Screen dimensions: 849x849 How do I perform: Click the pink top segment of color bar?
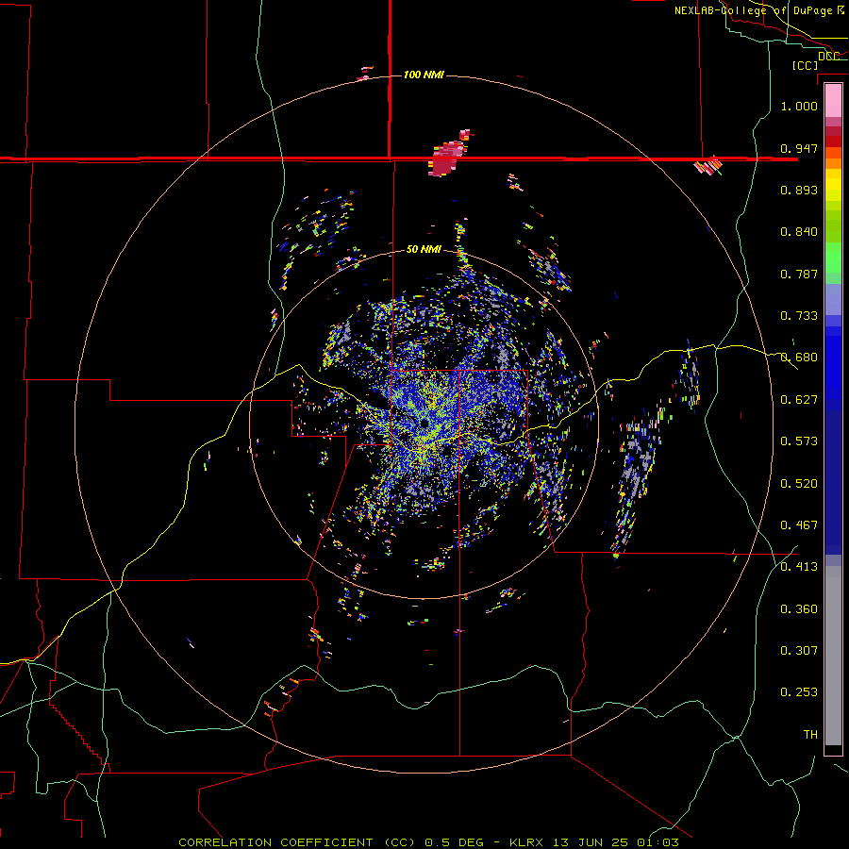(x=833, y=101)
